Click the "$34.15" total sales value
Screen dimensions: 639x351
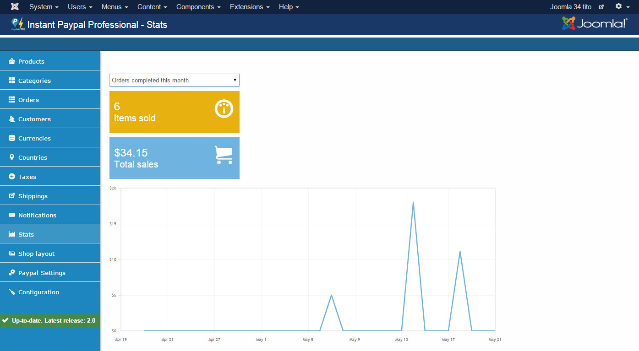coord(131,153)
